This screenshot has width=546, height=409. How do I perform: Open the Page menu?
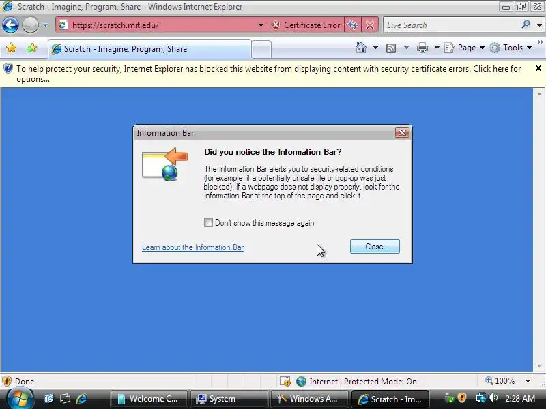[x=465, y=48]
